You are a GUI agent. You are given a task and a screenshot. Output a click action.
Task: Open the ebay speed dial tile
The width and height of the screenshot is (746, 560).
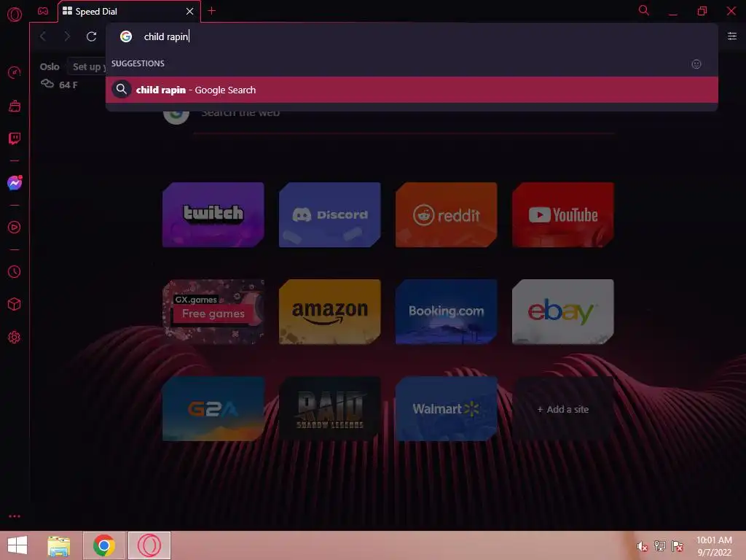pos(563,312)
